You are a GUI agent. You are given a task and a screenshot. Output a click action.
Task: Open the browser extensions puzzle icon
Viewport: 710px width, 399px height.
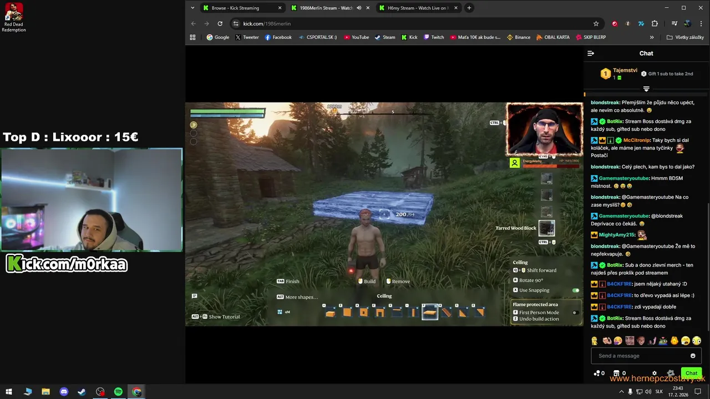655,24
